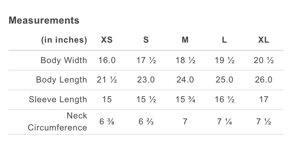The height and width of the screenshot is (141, 292).
Task: Click the (in inches) unit label
Action: pos(64,40)
